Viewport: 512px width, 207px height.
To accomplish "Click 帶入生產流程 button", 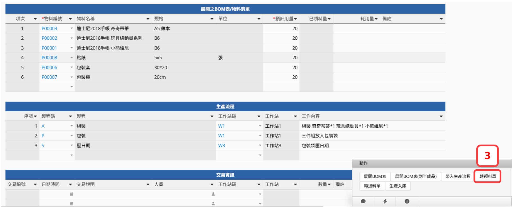I will (458, 176).
